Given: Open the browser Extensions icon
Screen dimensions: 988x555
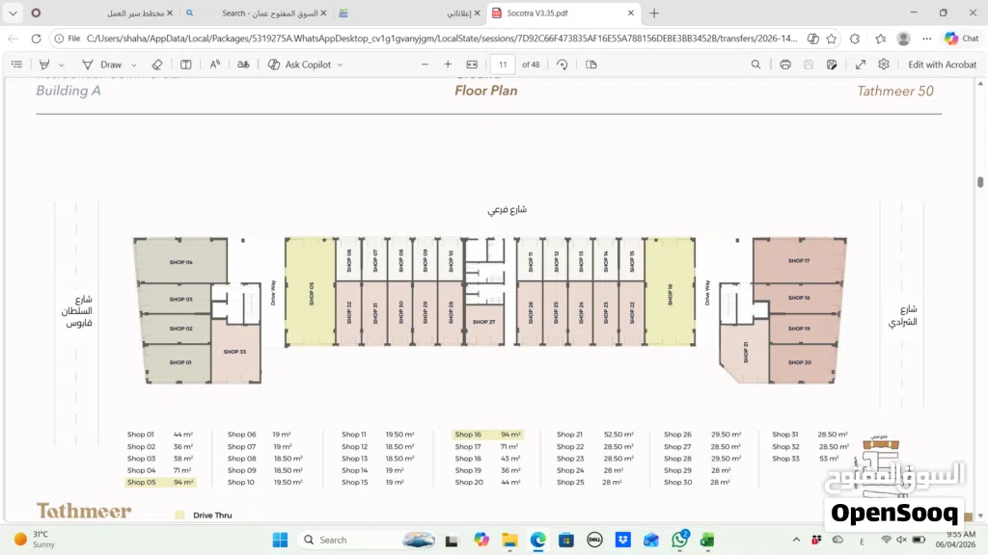Looking at the screenshot, I should point(855,39).
